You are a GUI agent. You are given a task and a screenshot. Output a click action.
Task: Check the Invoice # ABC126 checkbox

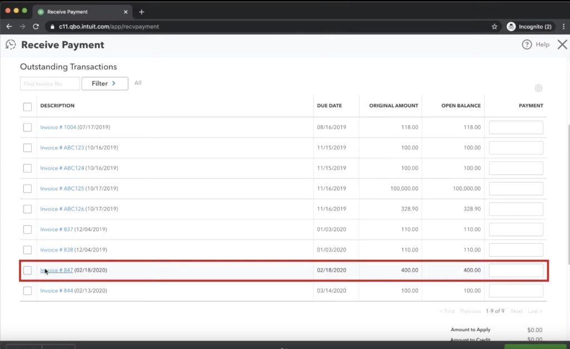(27, 209)
